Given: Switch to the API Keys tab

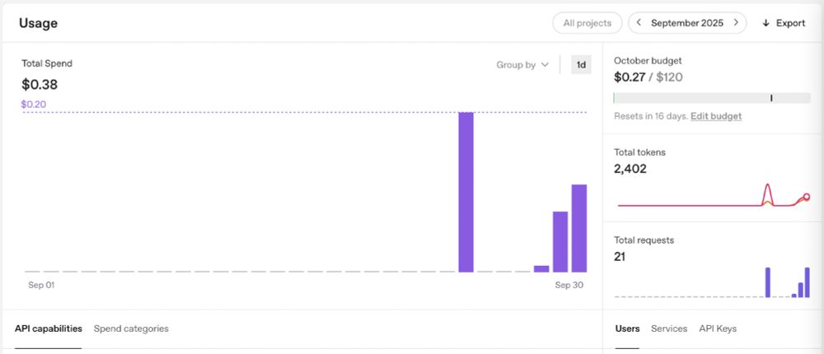Looking at the screenshot, I should [718, 328].
